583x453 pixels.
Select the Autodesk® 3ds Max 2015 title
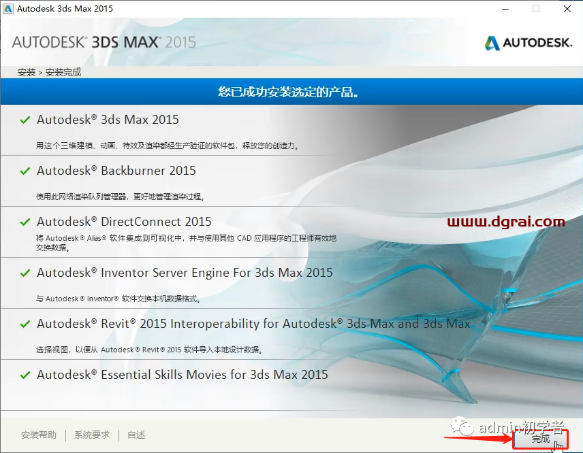pyautogui.click(x=108, y=120)
